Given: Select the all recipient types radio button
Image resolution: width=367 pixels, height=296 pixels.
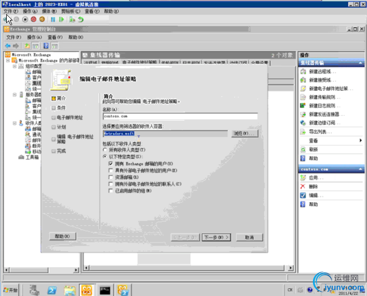Looking at the screenshot, I should click(x=105, y=150).
